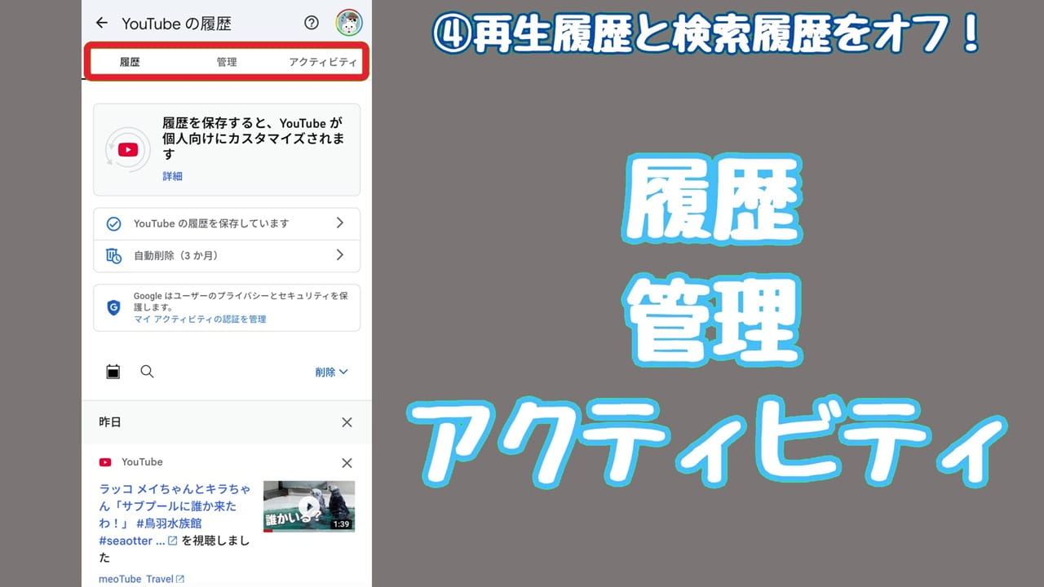This screenshot has width=1044, height=587.
Task: Open help via the question mark icon
Action: tap(312, 23)
